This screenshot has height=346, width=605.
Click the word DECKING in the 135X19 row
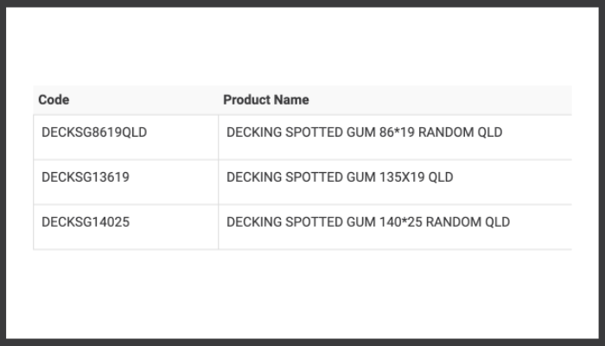(x=254, y=176)
